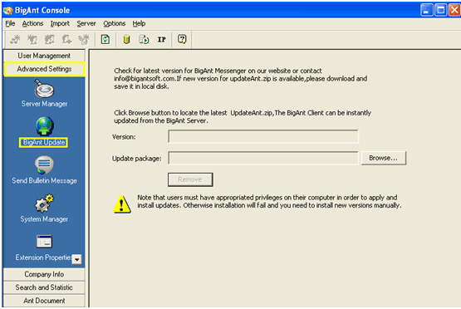Click the Extension Properties label

(x=43, y=257)
